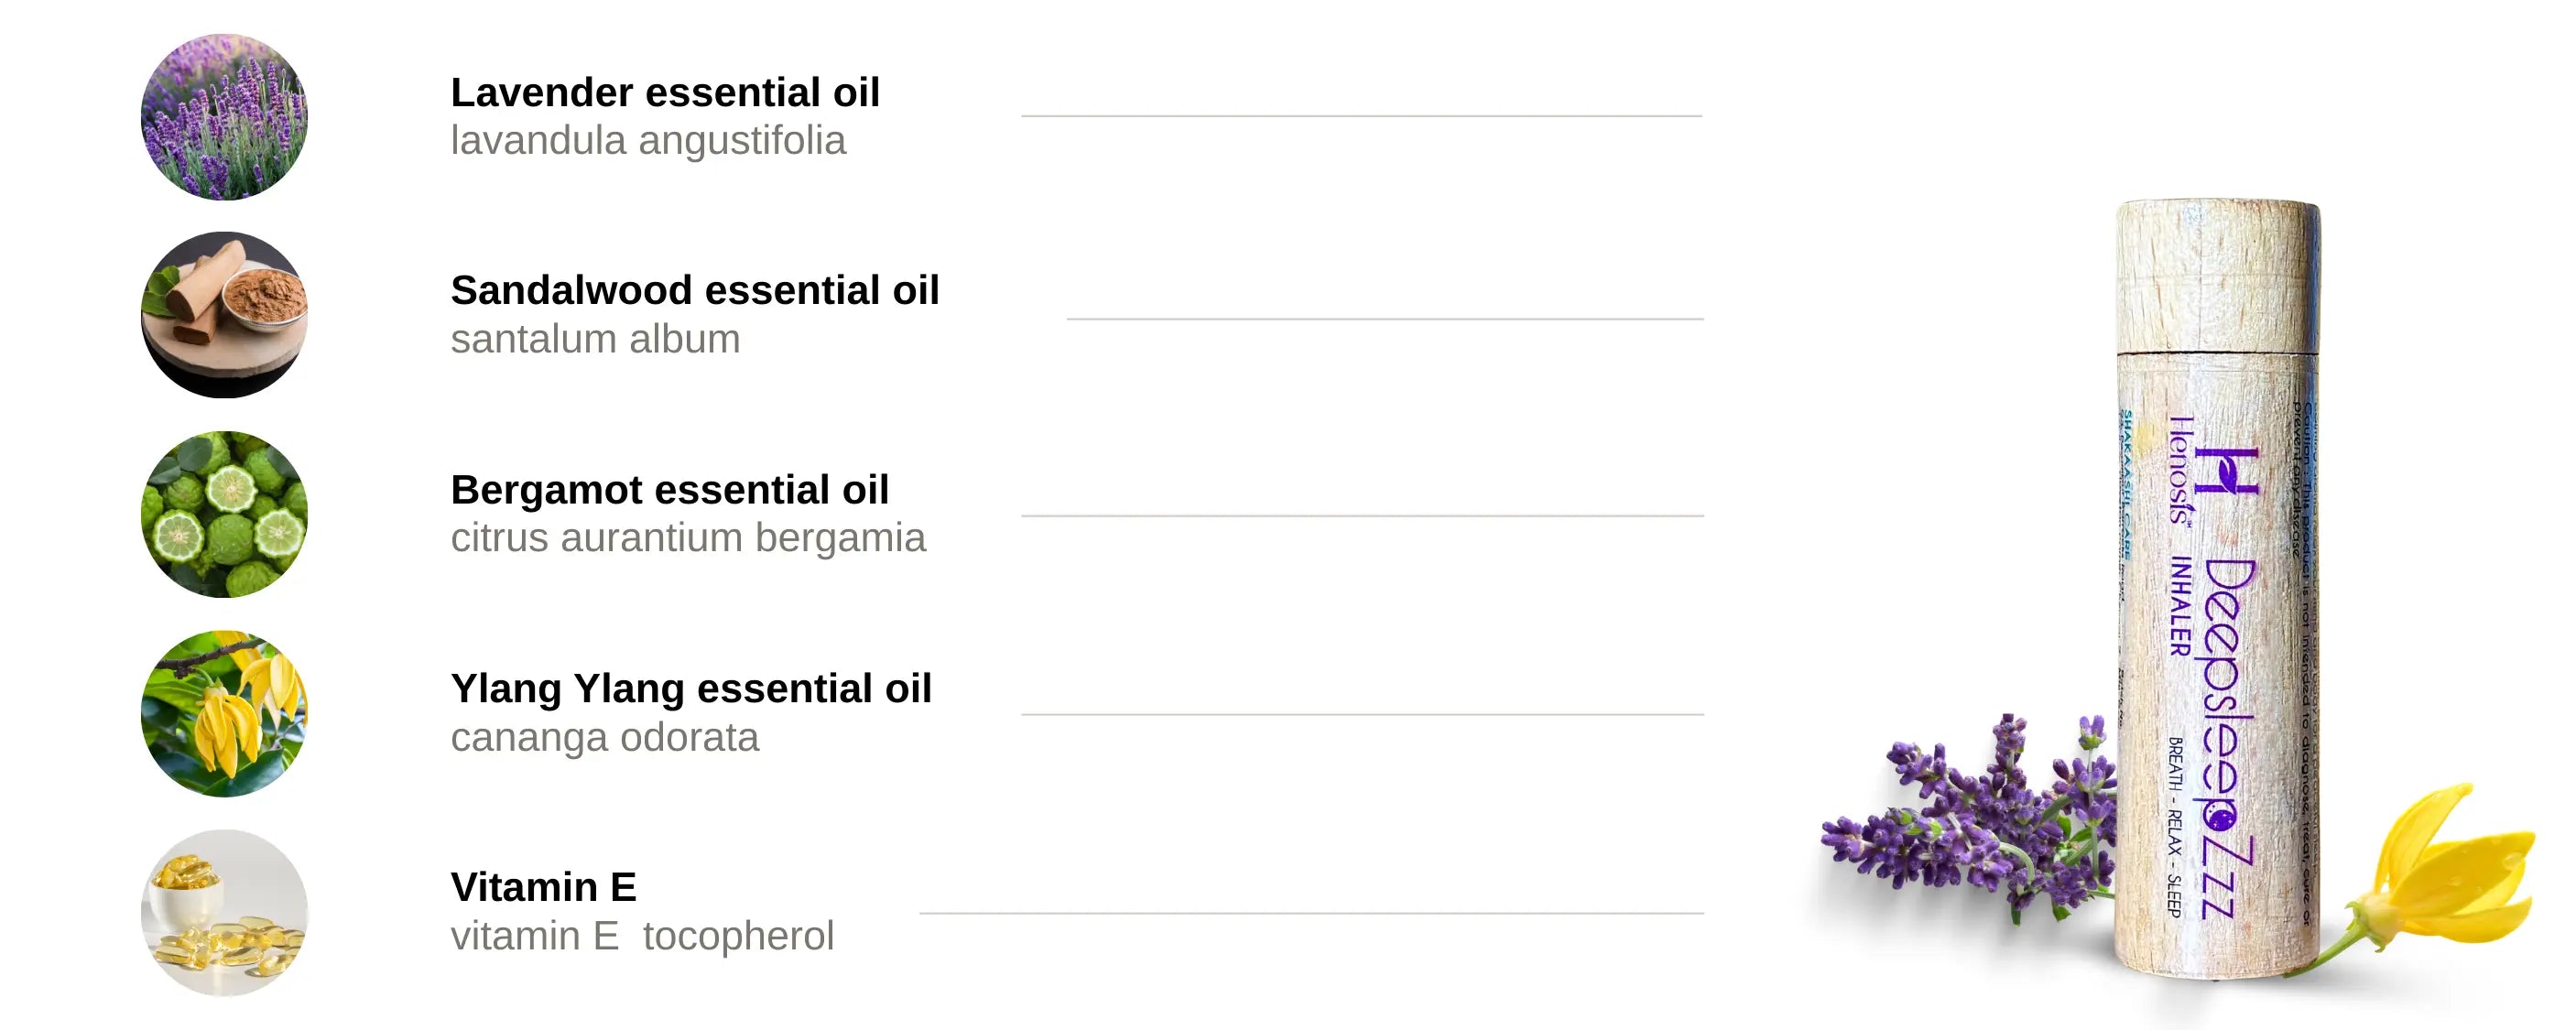
Task: Click the Henosis H logo on inhaler
Action: pos(2226,472)
